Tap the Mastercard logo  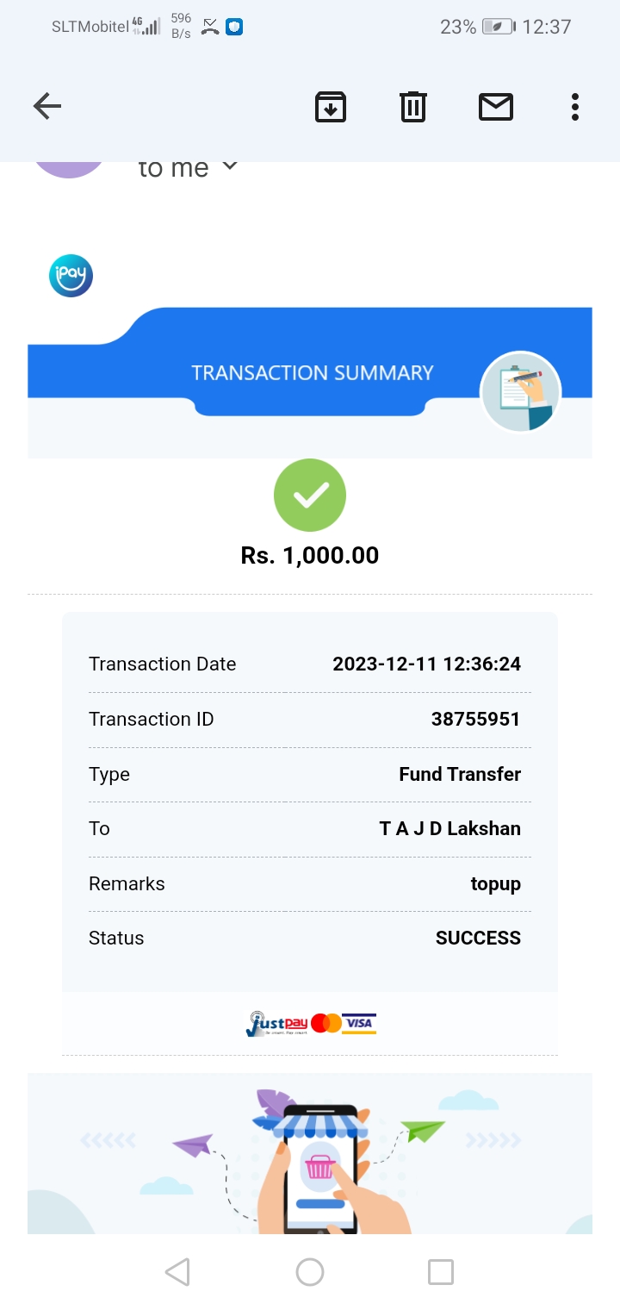[326, 1023]
